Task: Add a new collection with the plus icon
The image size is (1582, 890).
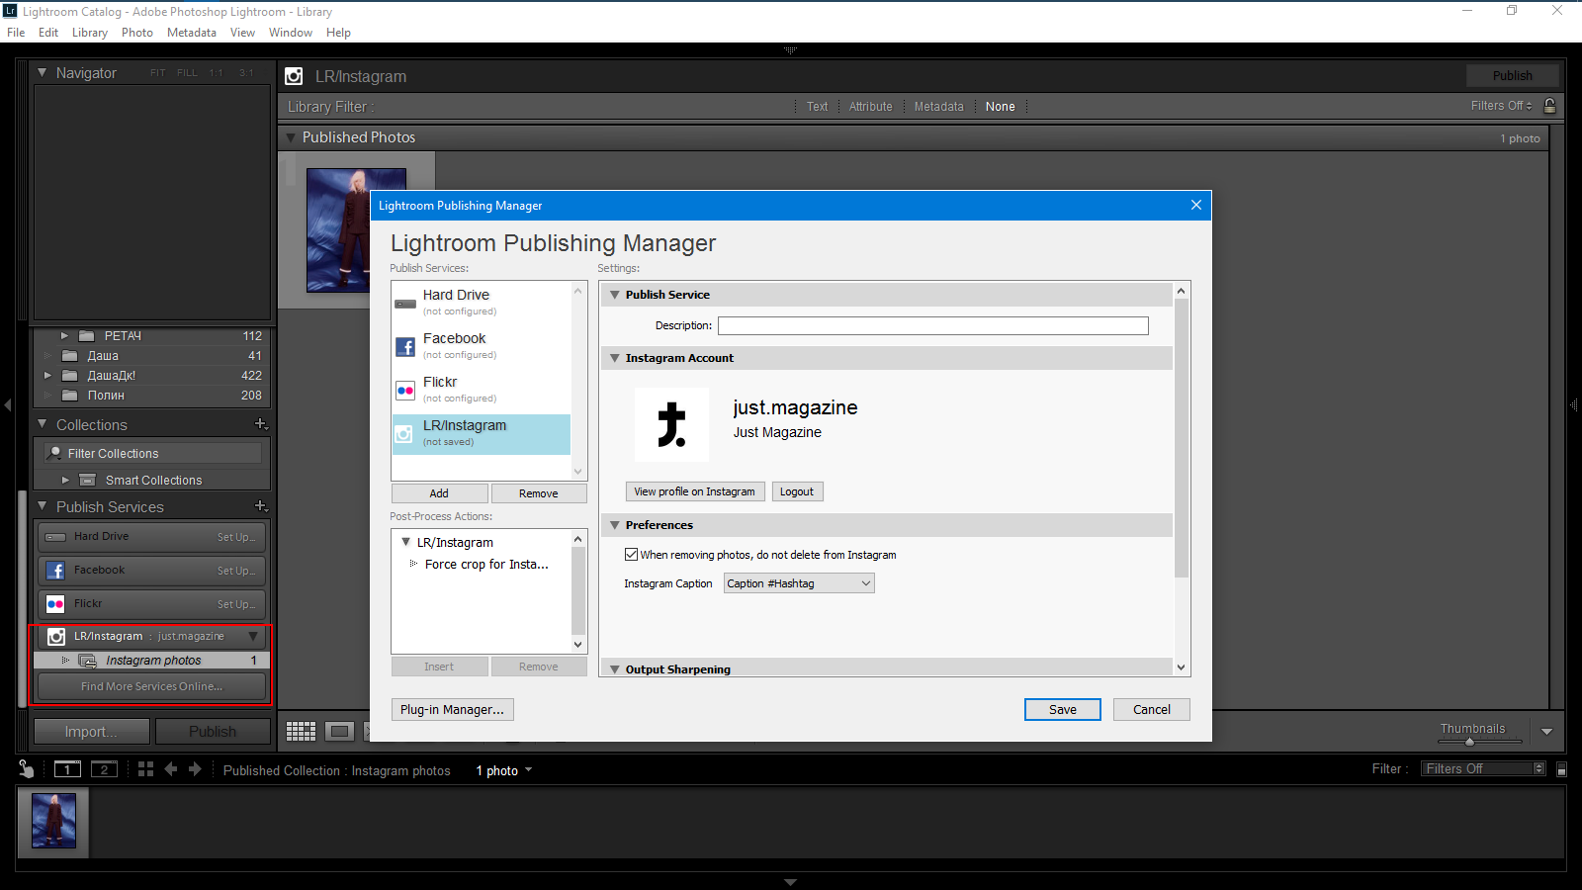Action: point(261,423)
